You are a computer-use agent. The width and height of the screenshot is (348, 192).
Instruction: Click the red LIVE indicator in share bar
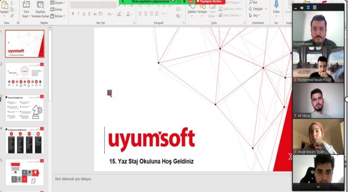(191, 1)
